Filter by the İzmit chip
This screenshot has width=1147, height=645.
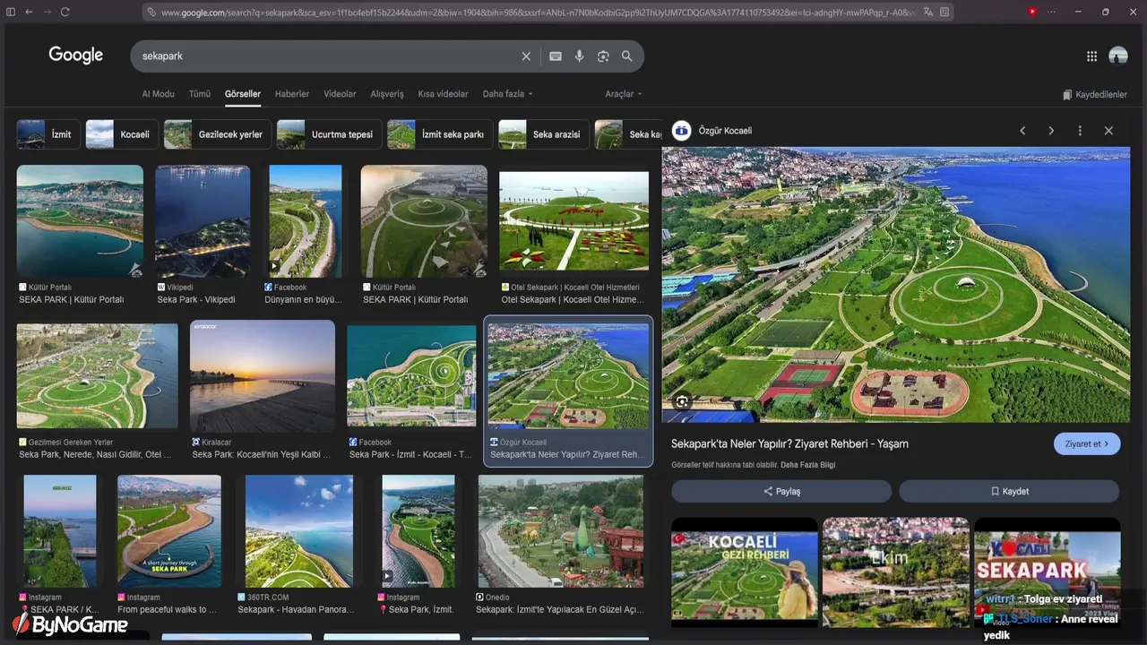pyautogui.click(x=48, y=134)
